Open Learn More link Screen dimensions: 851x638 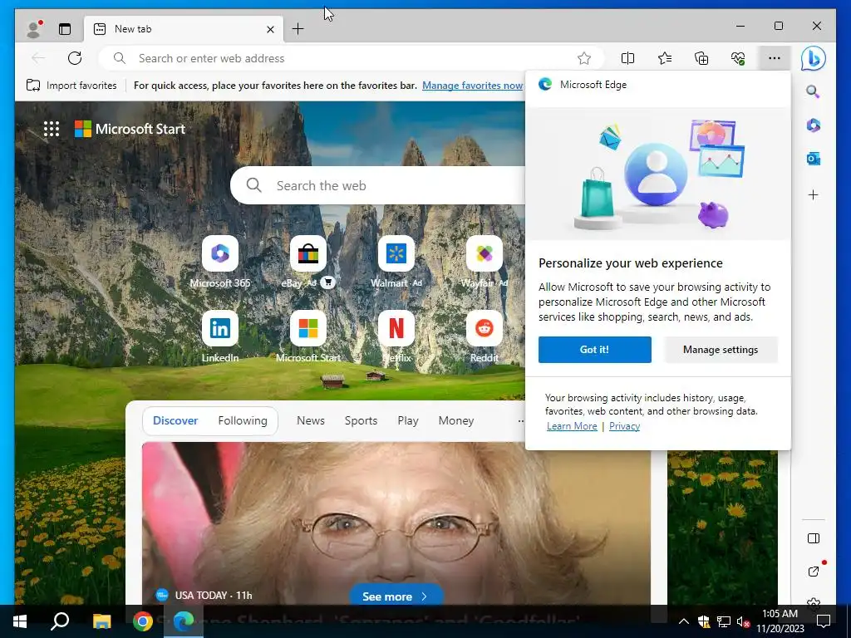click(x=572, y=426)
